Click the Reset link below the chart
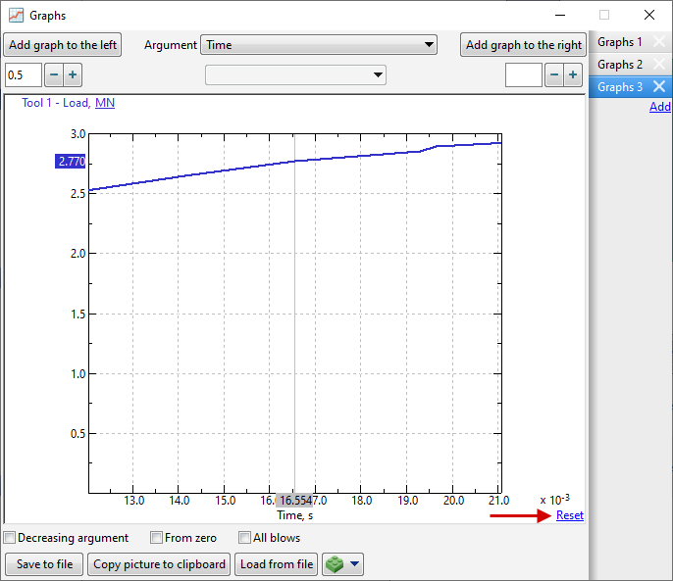 (x=569, y=515)
